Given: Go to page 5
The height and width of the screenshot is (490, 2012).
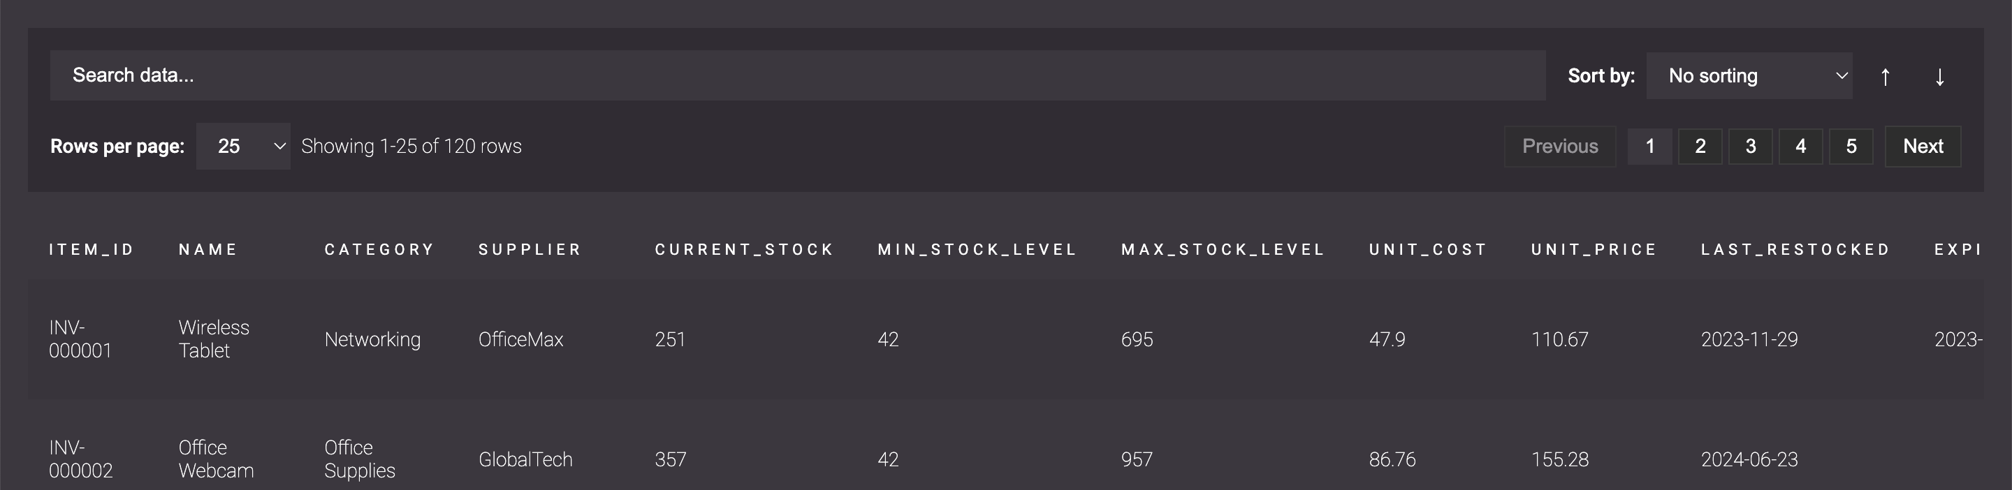Looking at the screenshot, I should (x=1851, y=146).
